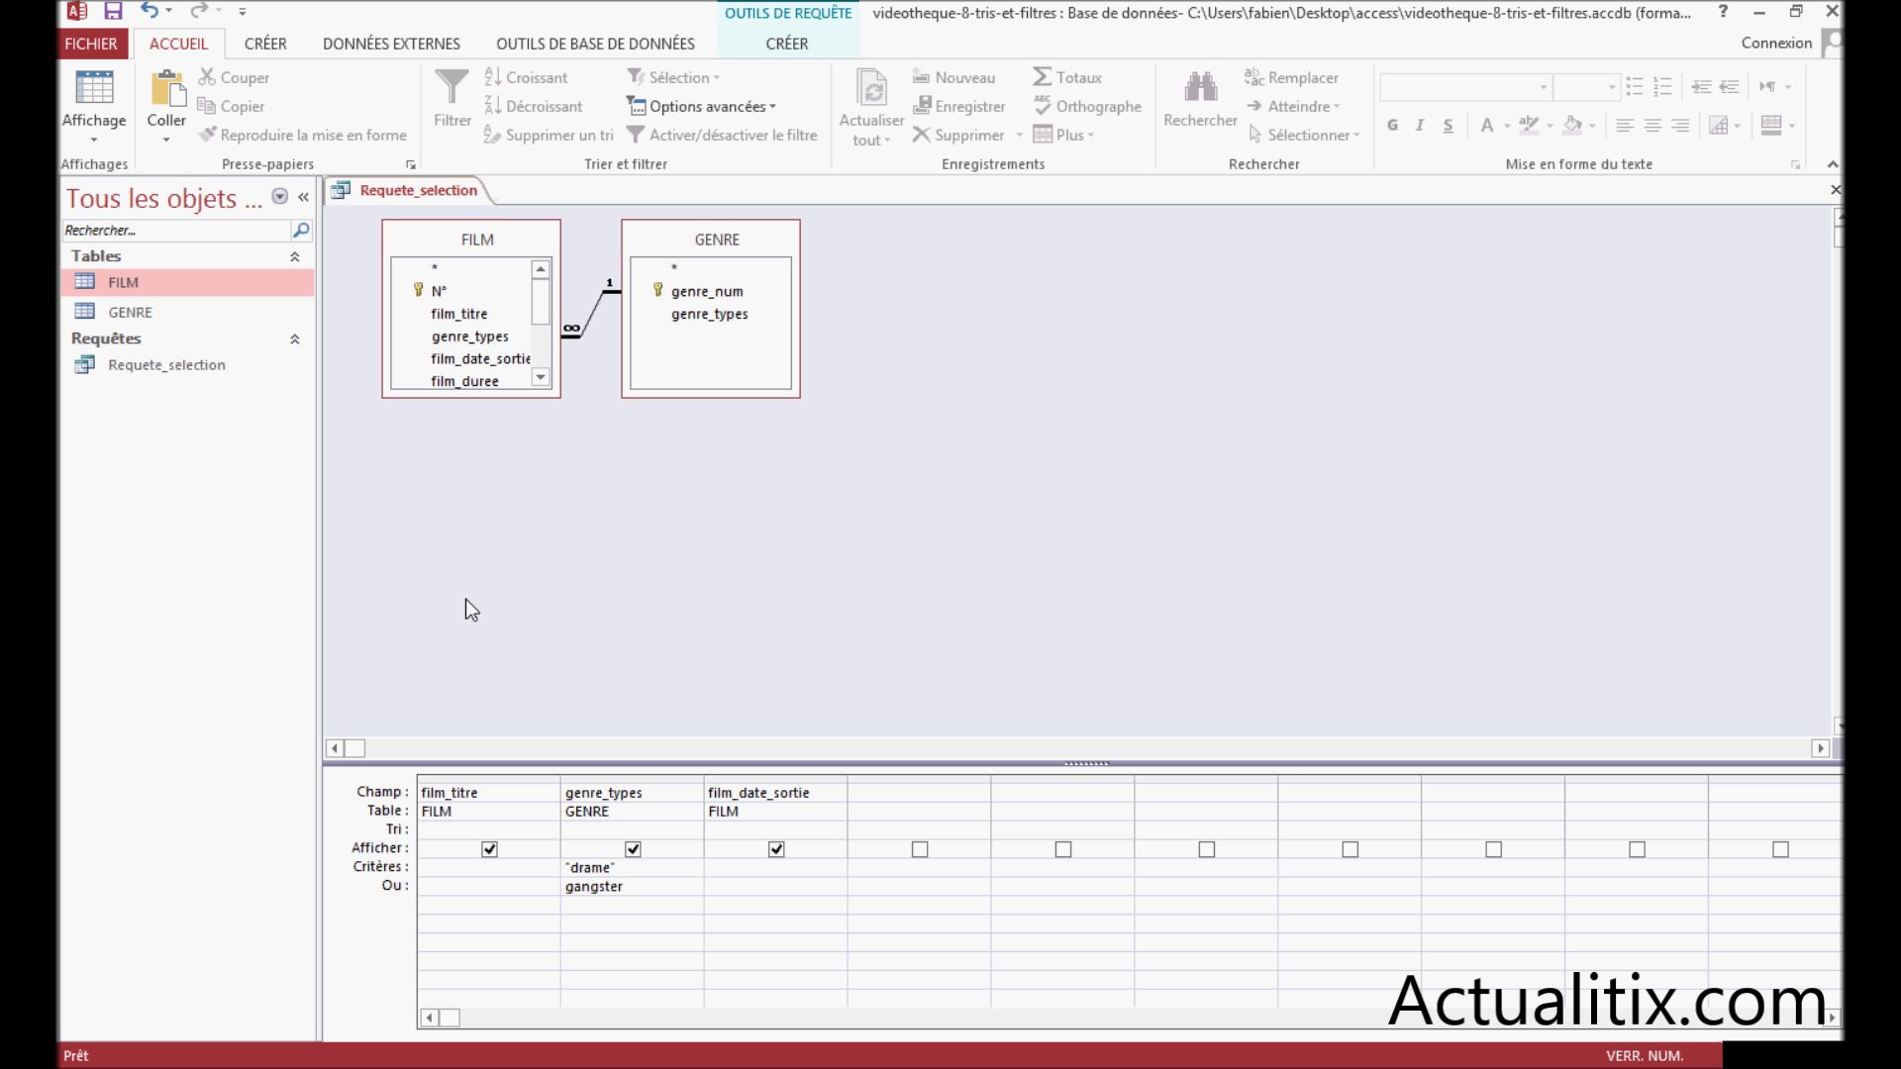
Task: Click Supprimer un tri
Action: [549, 135]
